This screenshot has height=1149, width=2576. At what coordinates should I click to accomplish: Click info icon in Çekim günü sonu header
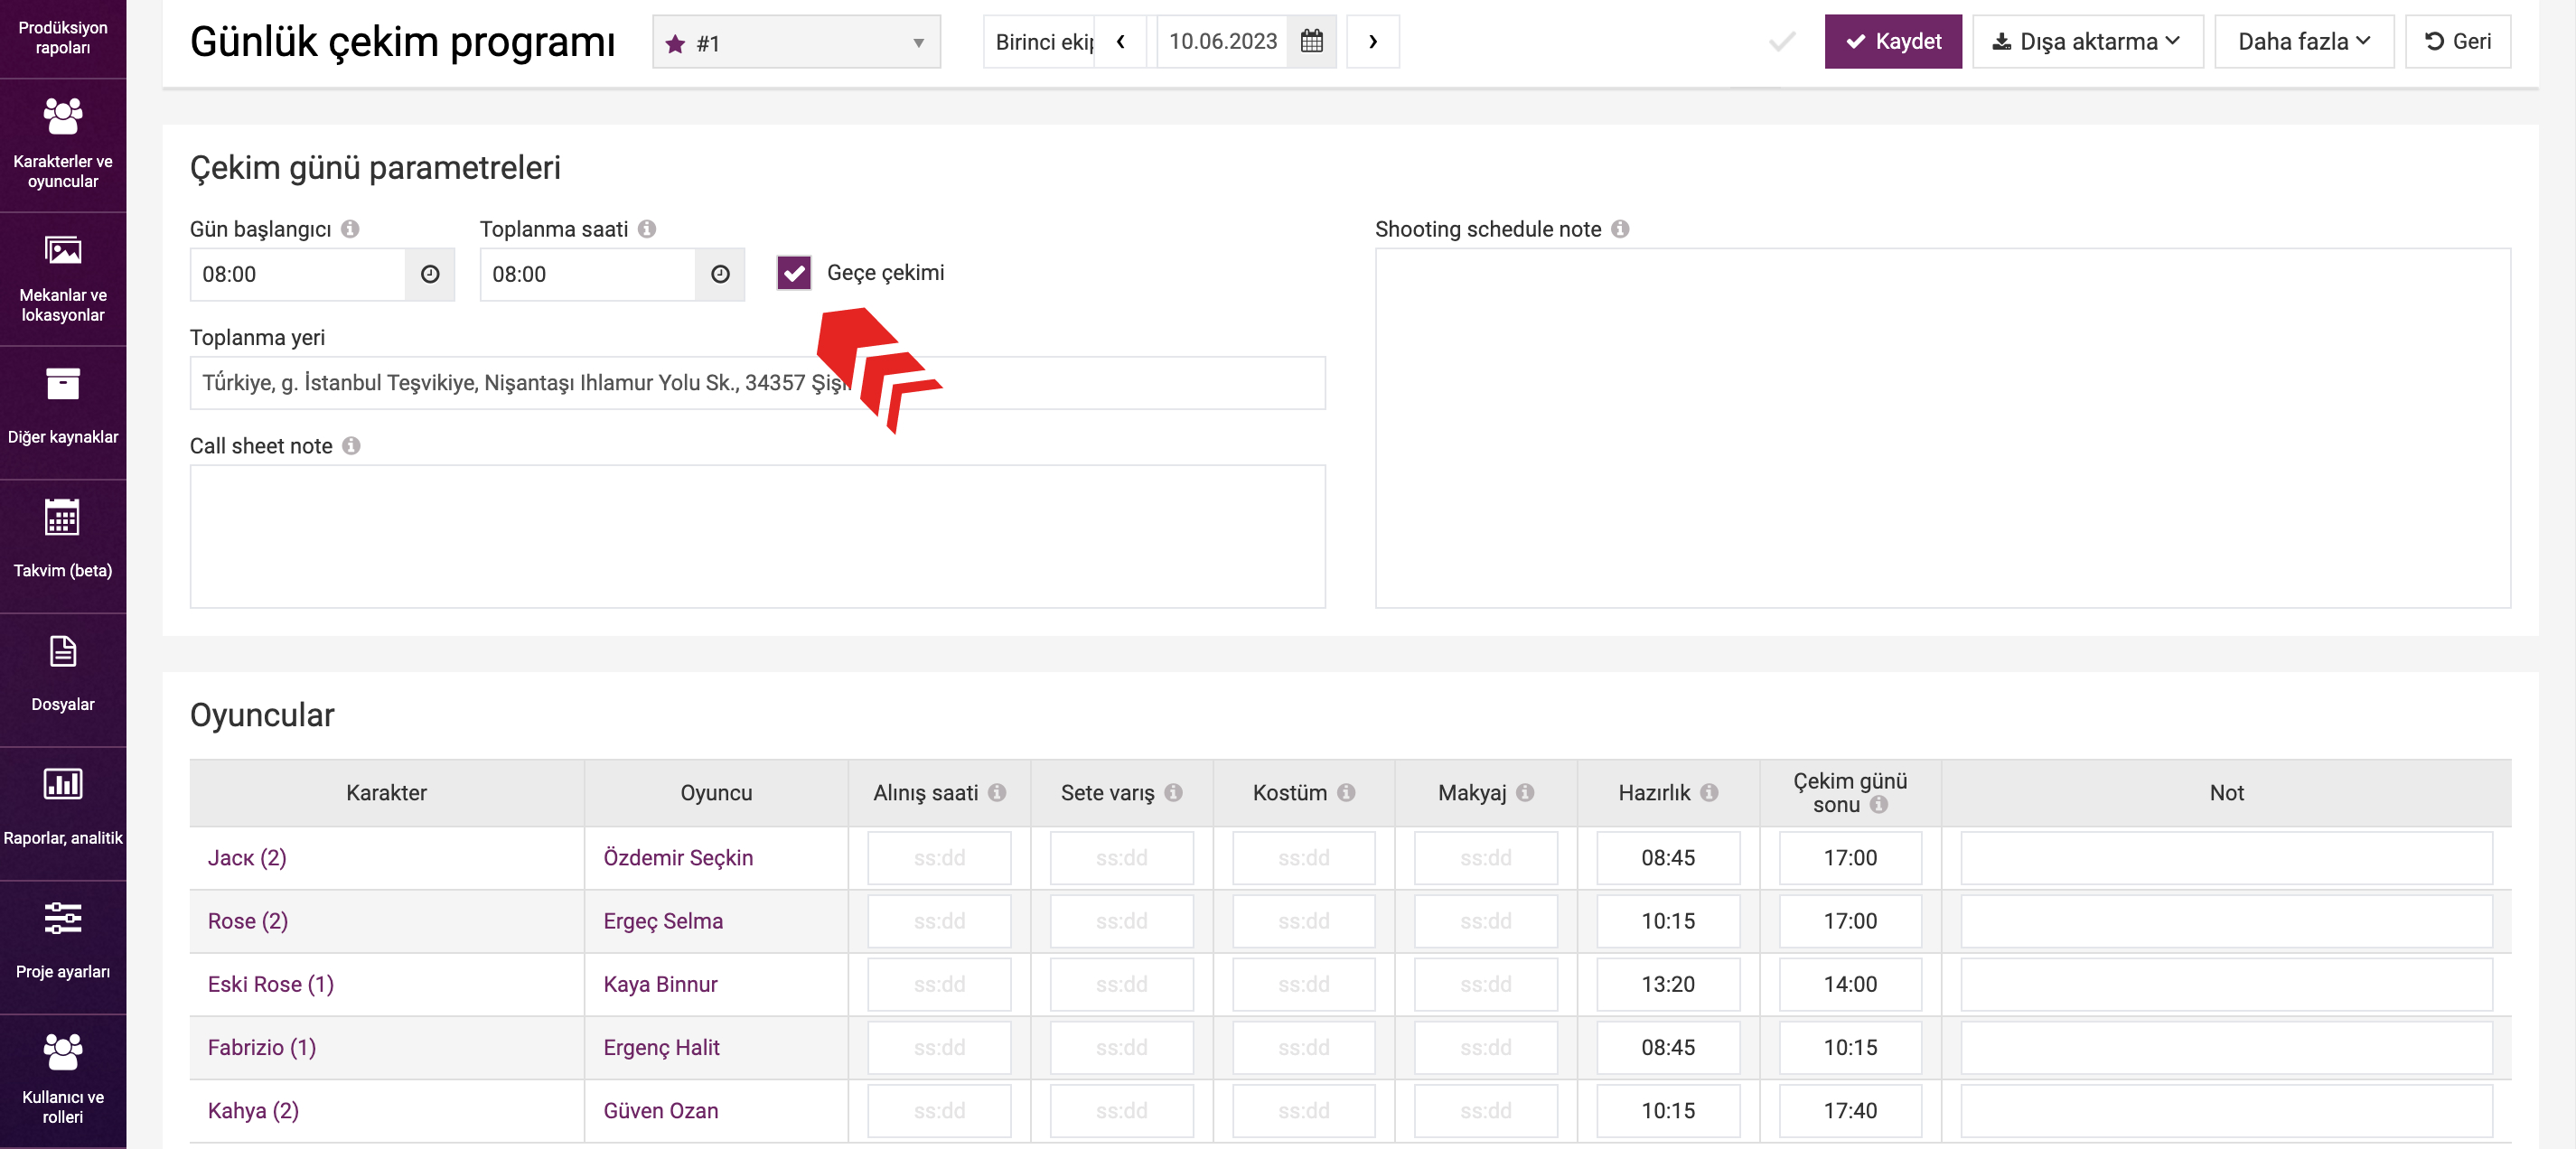pyautogui.click(x=1879, y=804)
